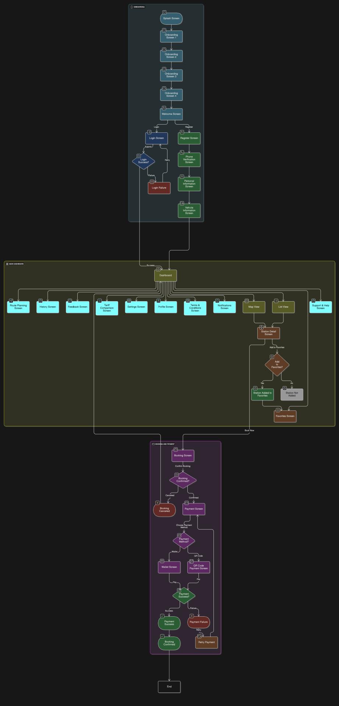Click the Retry Payment node
The height and width of the screenshot is (706, 339).
(206, 642)
